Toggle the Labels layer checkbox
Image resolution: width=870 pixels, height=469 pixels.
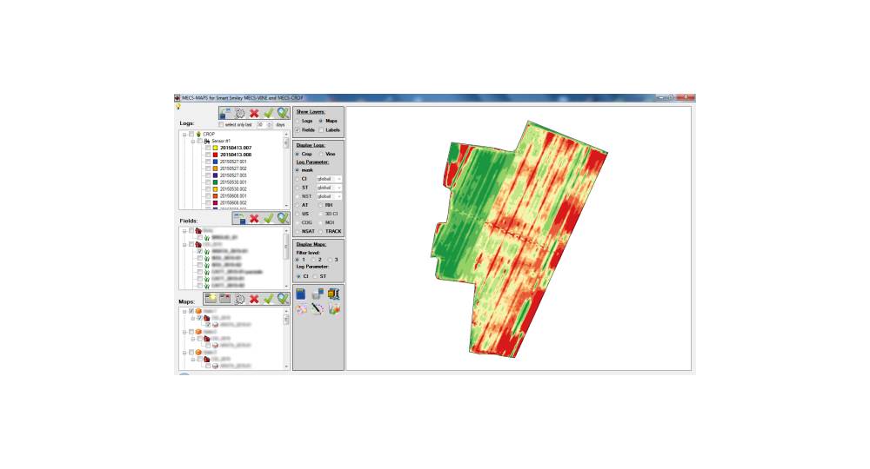(321, 130)
